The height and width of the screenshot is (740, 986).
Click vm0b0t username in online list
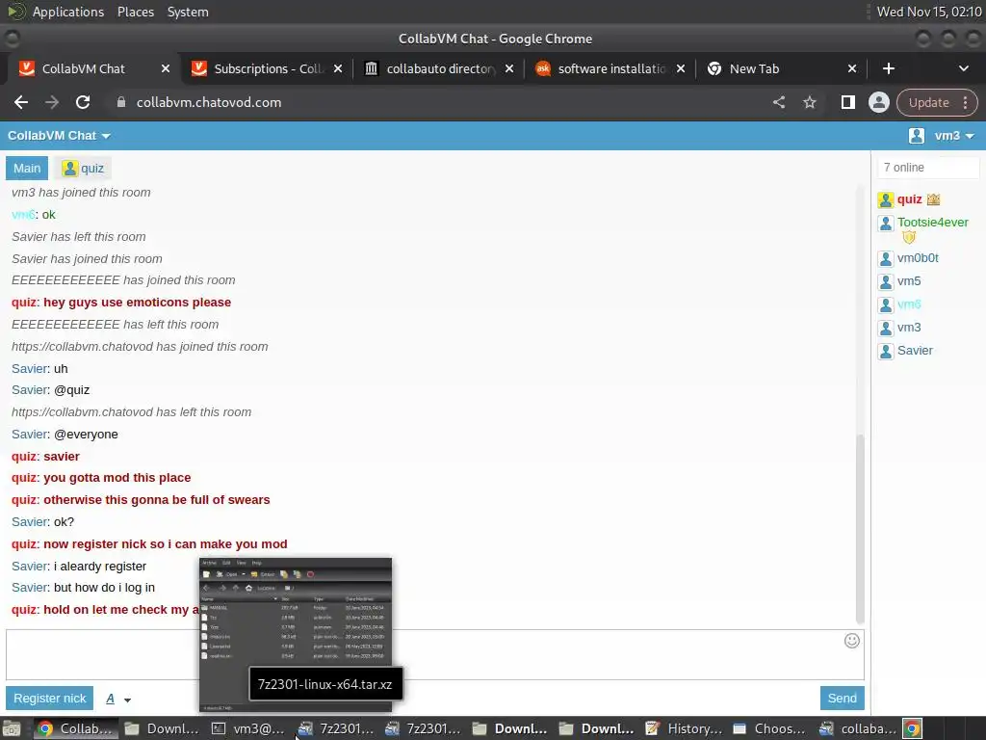point(918,258)
